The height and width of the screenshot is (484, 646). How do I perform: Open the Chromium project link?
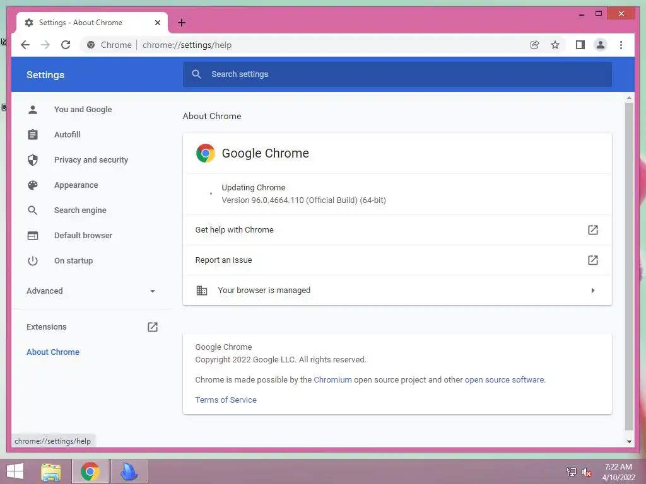[x=332, y=379]
